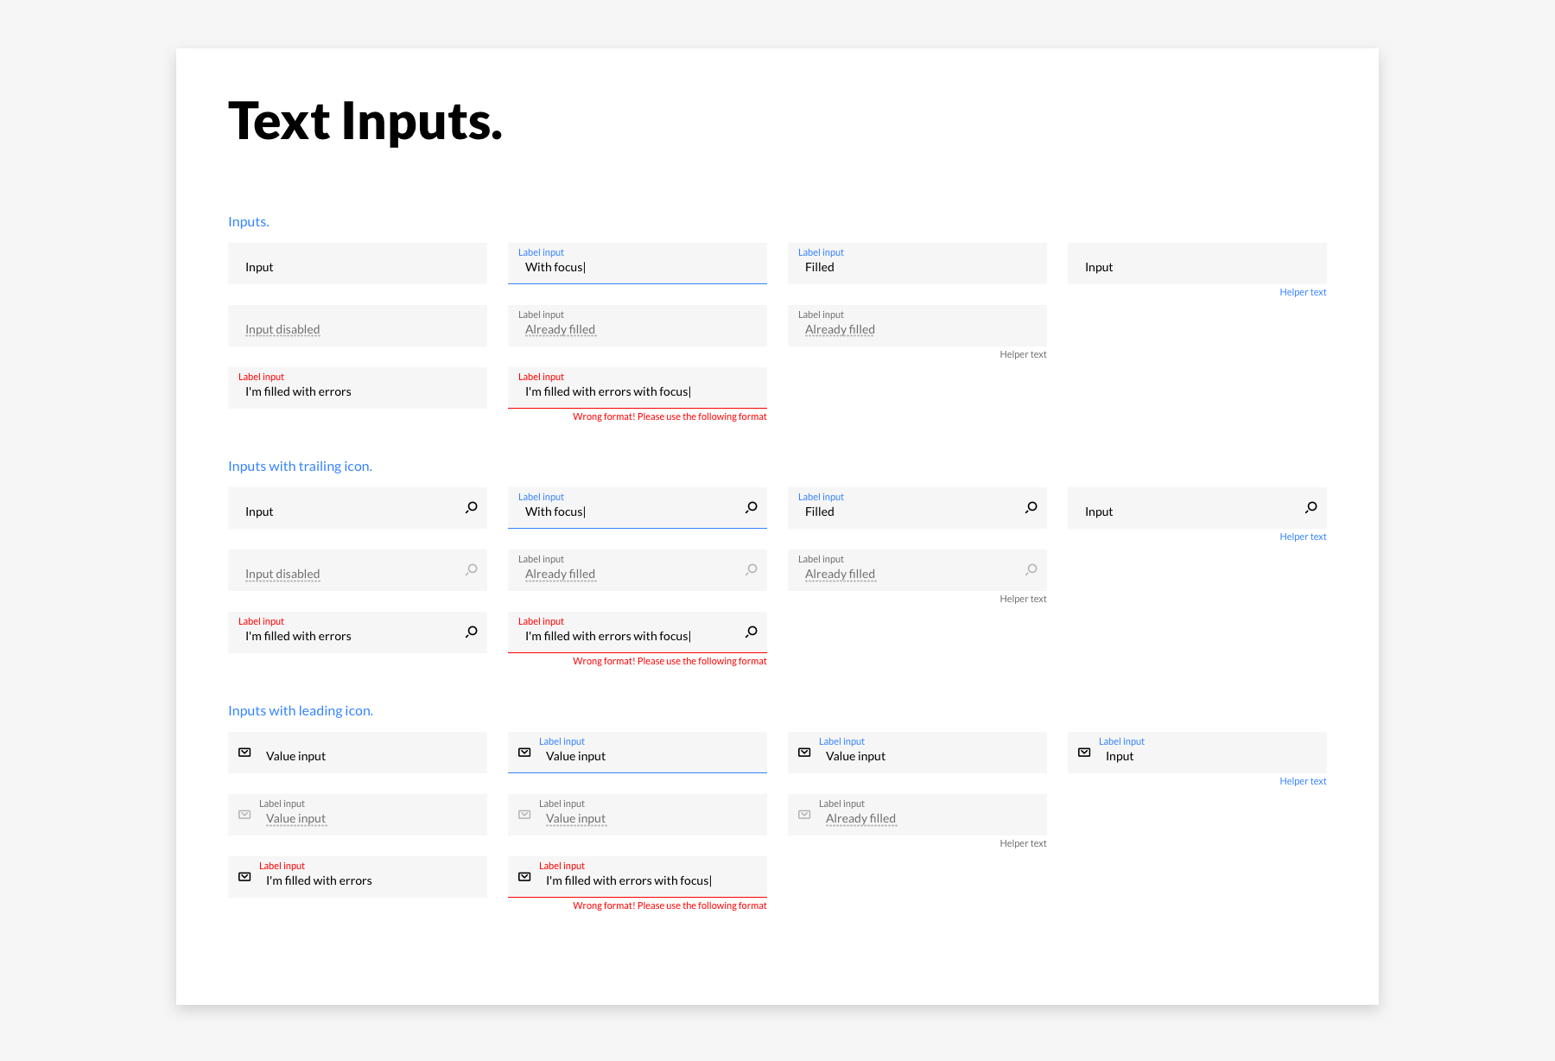This screenshot has height=1061, width=1555.
Task: Click 'With focus' field in Inputs section
Action: 638,264
